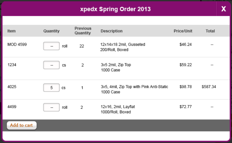Focus quantity field for MOD 4599
The width and height of the screenshot is (232, 143).
[51, 46]
